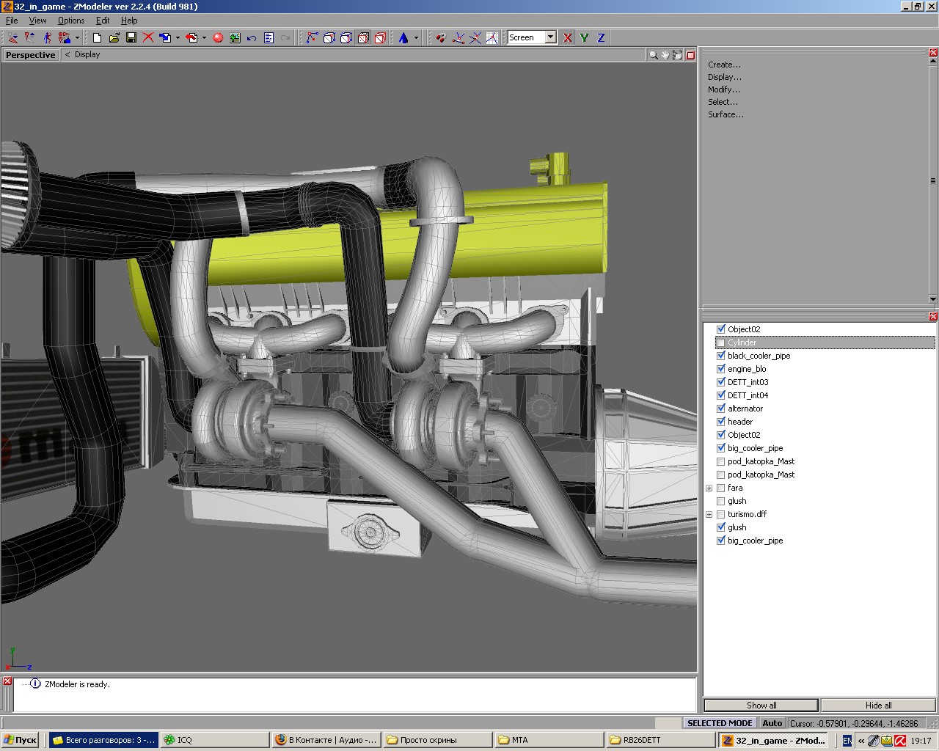Open the Edit menu
Image resolution: width=939 pixels, height=751 pixels.
[103, 21]
